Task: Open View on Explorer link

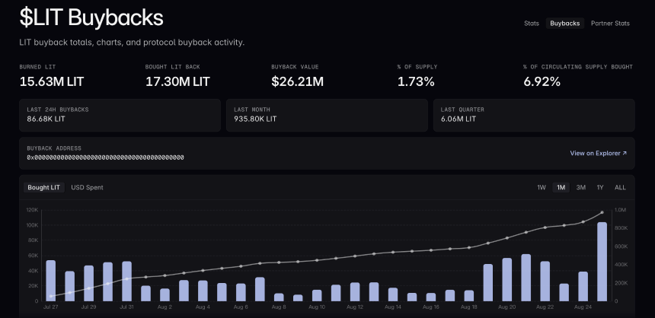Action: [598, 153]
